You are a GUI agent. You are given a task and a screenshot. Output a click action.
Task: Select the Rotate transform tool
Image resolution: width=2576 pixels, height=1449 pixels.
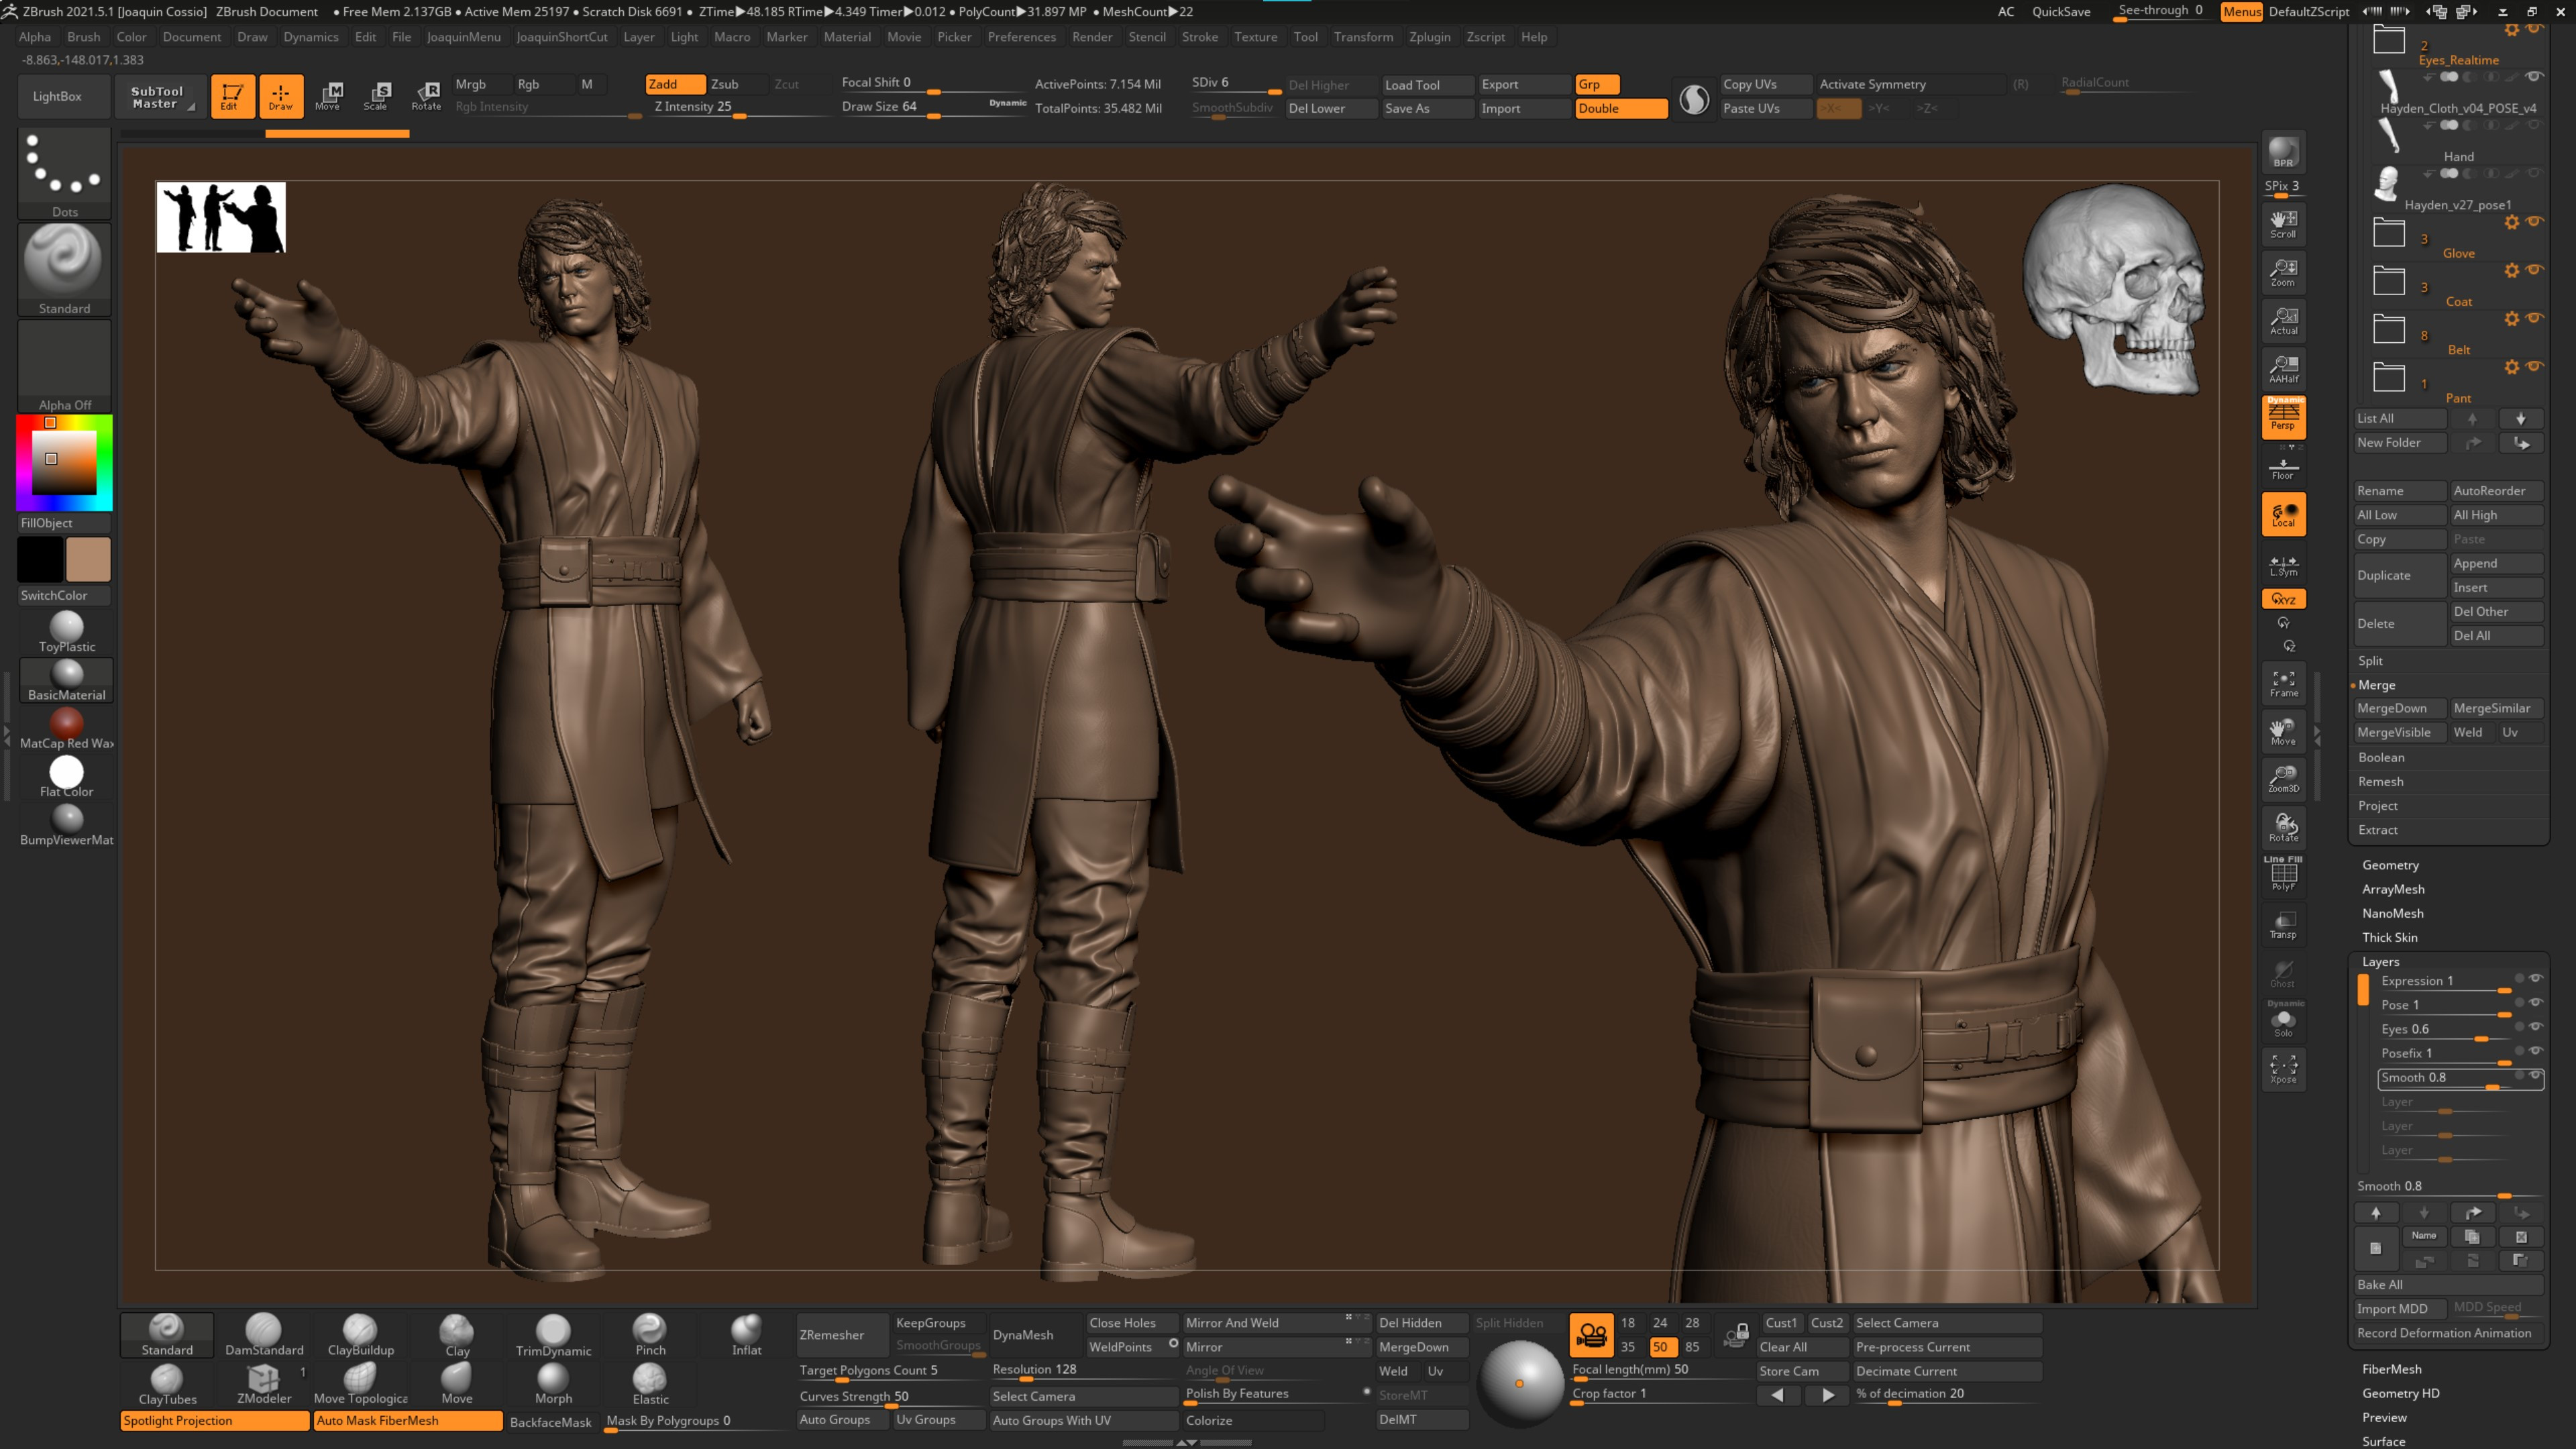pyautogui.click(x=426, y=96)
